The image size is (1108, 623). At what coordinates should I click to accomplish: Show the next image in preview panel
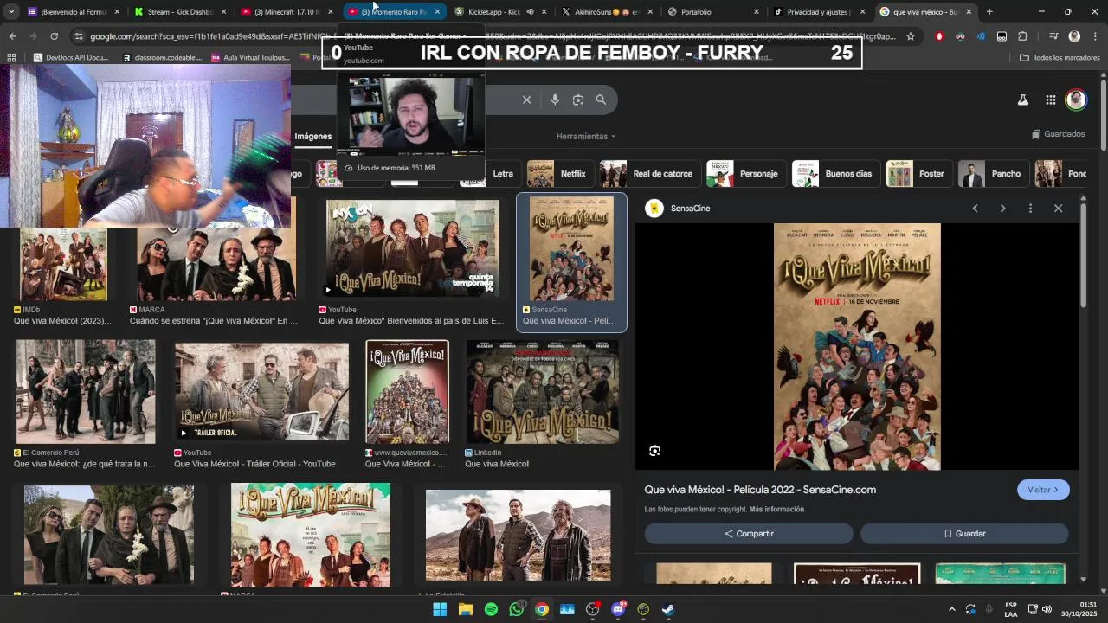1002,209
